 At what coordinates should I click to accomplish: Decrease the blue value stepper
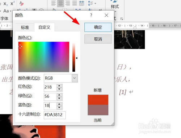coord(59,108)
